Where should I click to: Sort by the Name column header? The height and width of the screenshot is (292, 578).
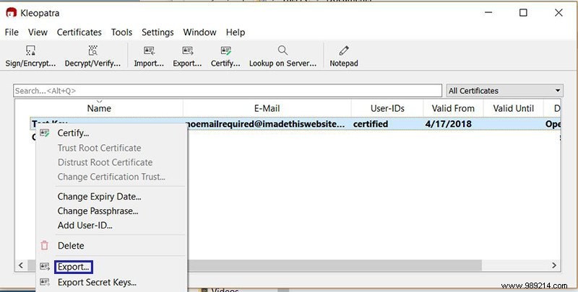99,108
